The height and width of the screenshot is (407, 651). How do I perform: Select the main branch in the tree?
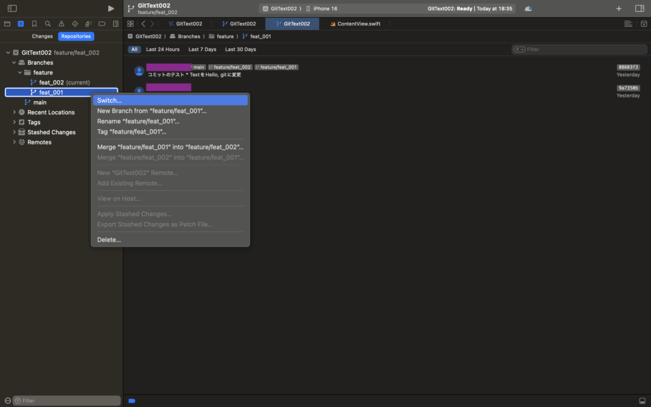pyautogui.click(x=62, y=102)
